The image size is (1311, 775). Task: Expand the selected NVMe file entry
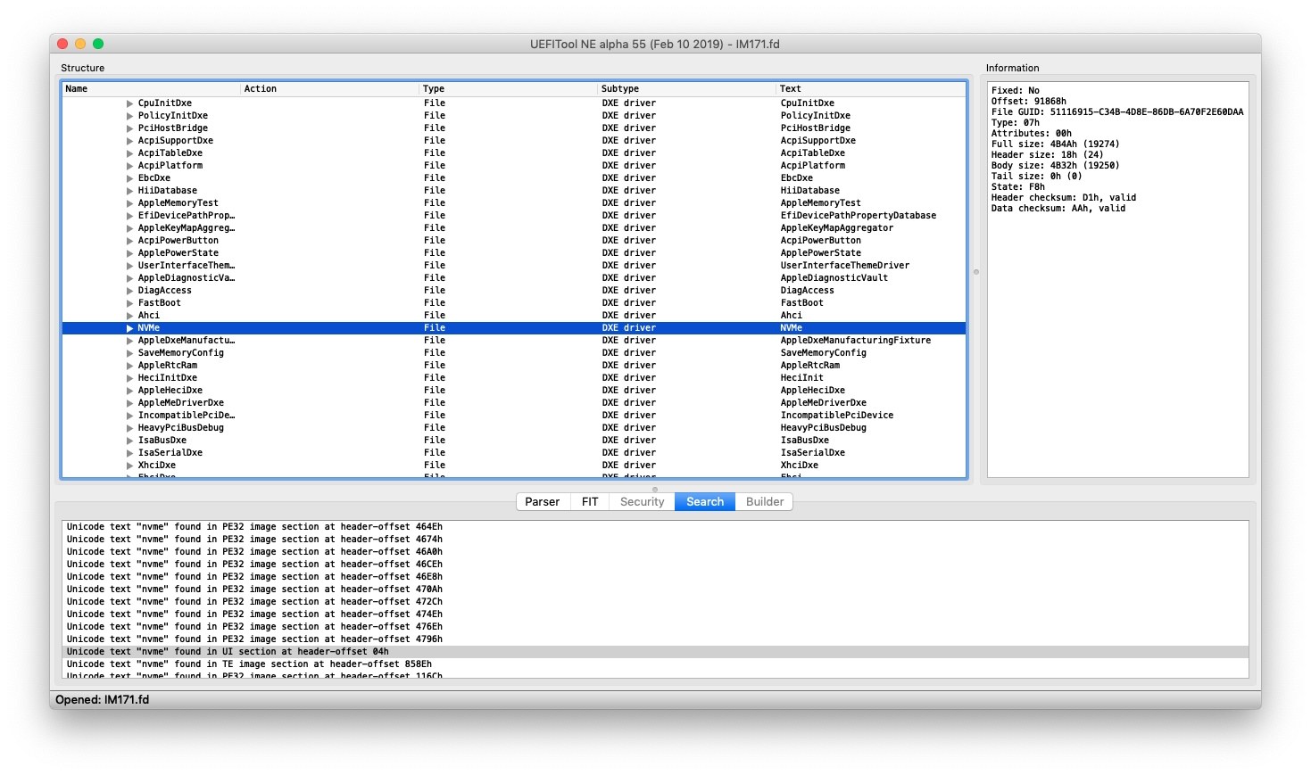point(129,327)
